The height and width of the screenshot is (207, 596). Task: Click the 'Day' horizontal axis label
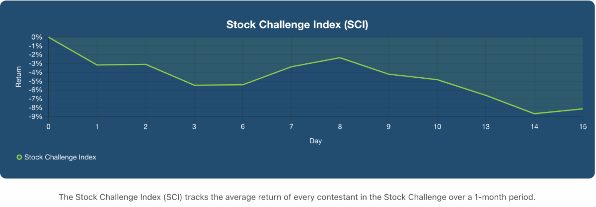tap(315, 141)
